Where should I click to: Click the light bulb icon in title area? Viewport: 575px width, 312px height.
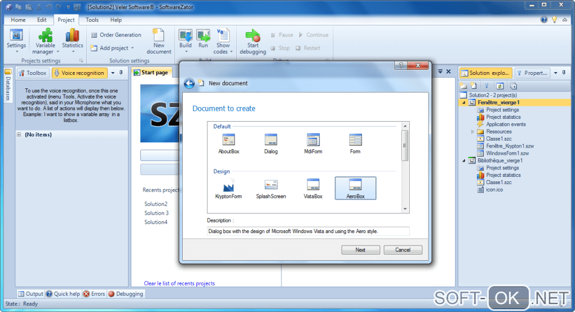pyautogui.click(x=555, y=20)
